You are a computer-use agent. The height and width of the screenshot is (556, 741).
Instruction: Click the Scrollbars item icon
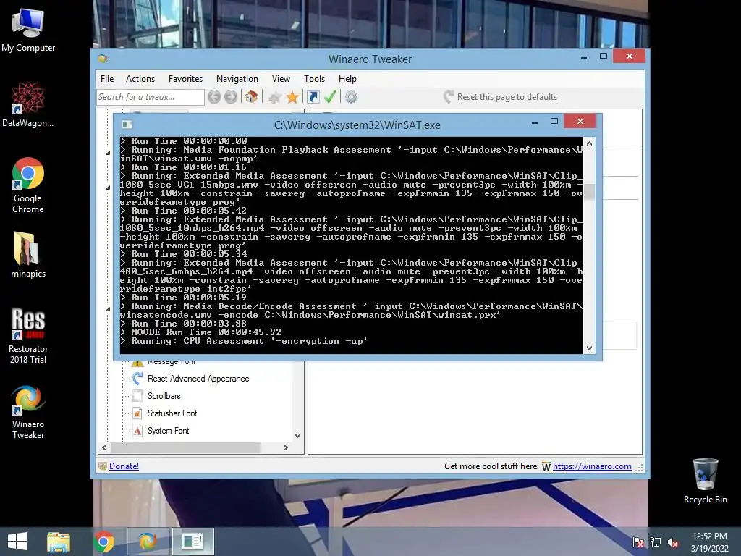pos(137,396)
